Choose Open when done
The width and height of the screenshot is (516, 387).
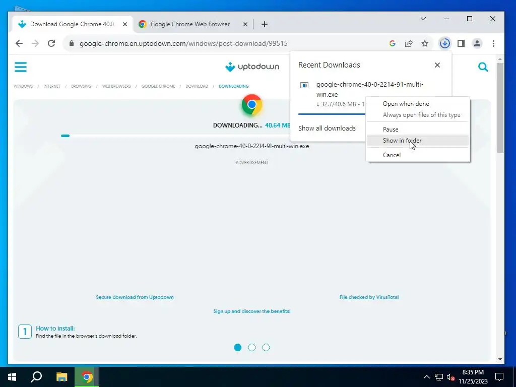(418, 104)
